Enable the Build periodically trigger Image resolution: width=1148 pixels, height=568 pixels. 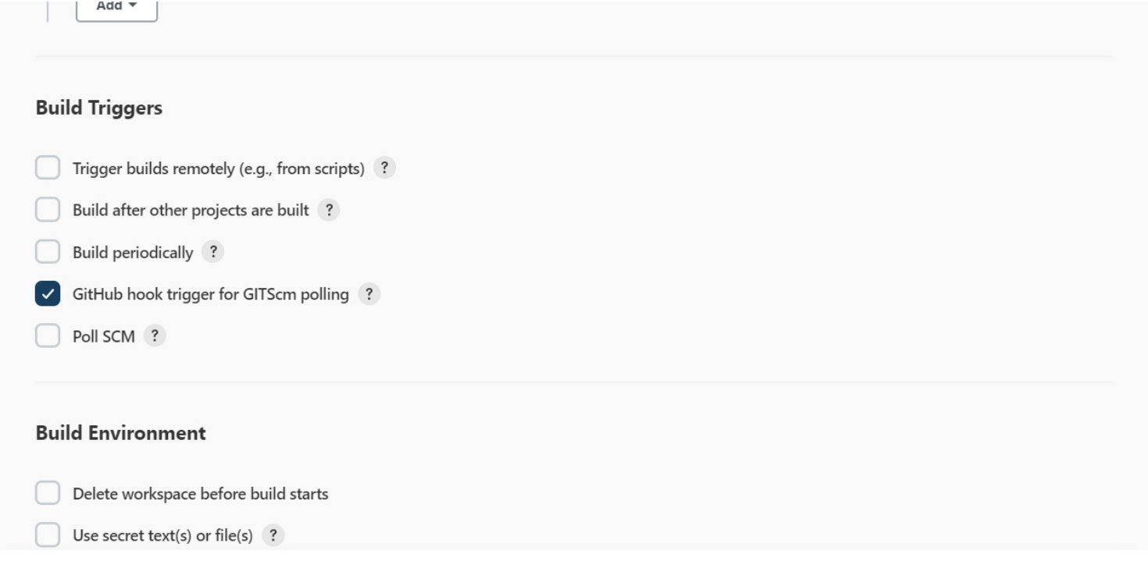[47, 252]
